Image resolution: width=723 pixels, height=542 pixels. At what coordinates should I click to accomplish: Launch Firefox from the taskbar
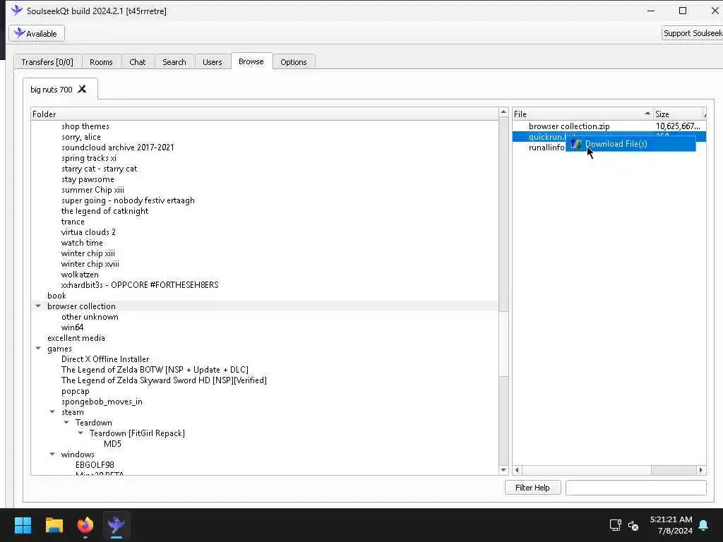coord(85,525)
